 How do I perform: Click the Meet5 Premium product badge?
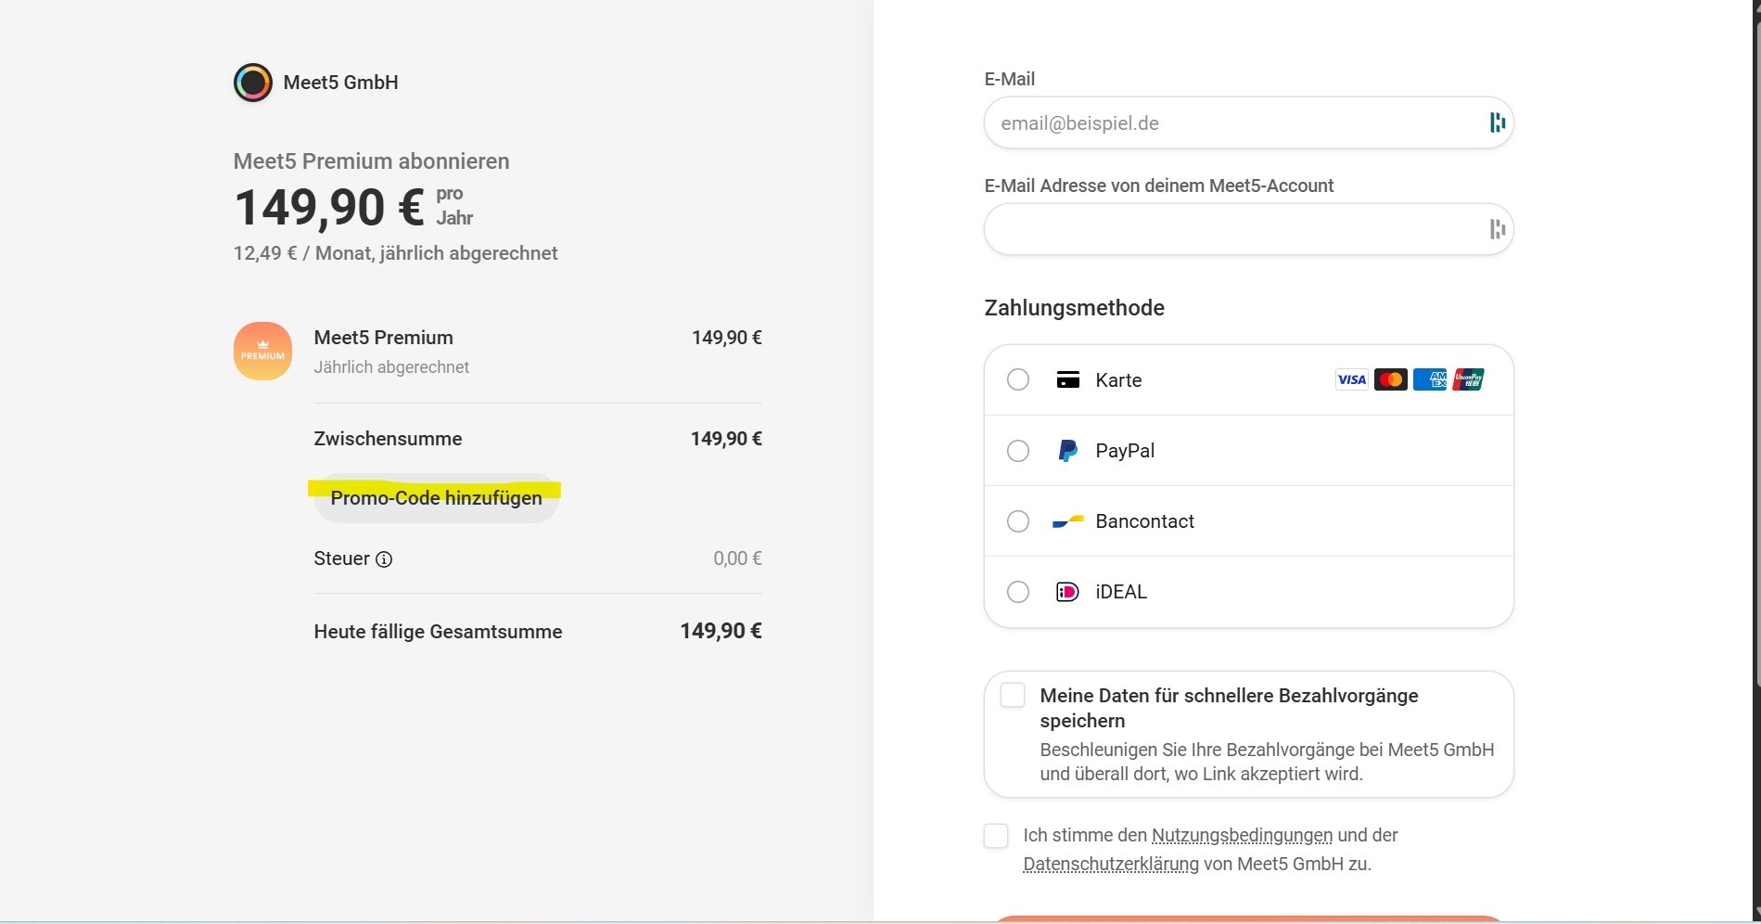[263, 351]
